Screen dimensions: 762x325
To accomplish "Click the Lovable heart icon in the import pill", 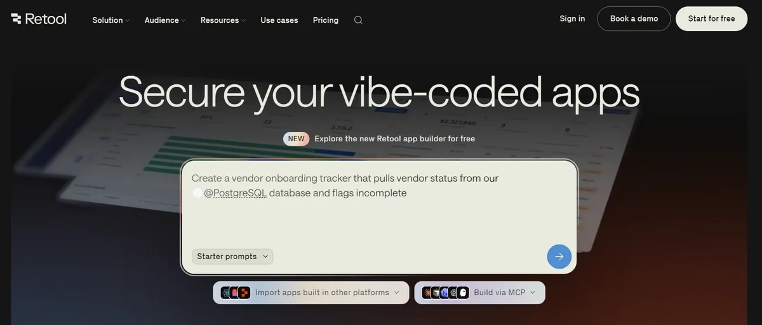I will click(x=235, y=293).
